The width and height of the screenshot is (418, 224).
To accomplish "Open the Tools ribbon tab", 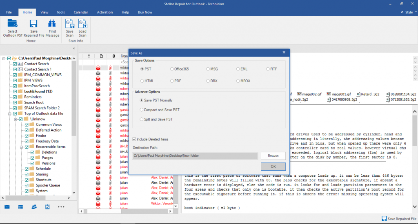I will click(x=61, y=13).
